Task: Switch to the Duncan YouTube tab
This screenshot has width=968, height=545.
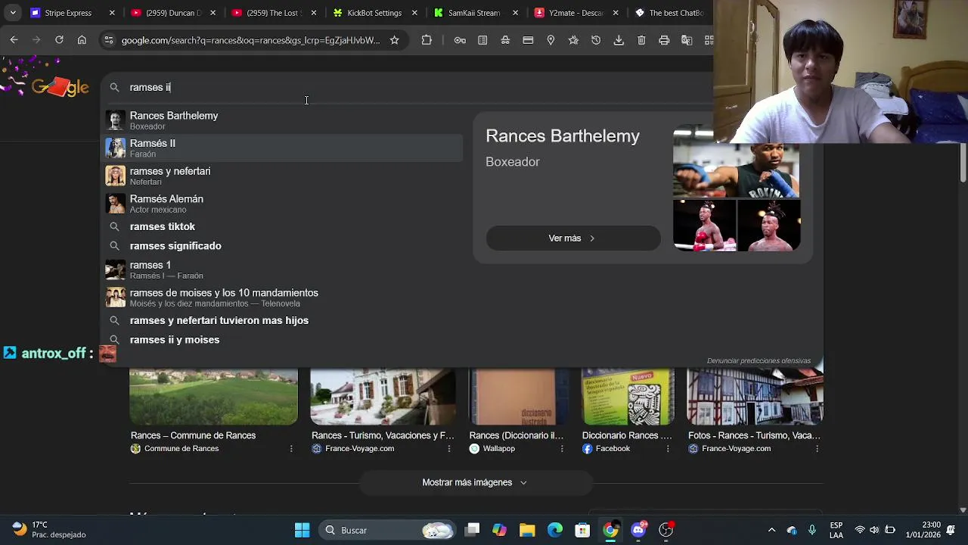Action: click(x=174, y=13)
